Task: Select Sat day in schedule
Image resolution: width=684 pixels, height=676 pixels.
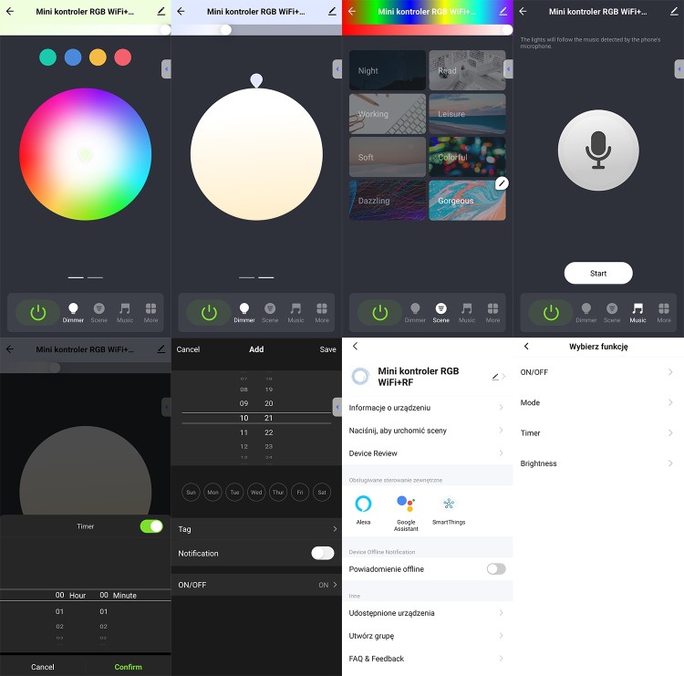Action: pos(322,493)
